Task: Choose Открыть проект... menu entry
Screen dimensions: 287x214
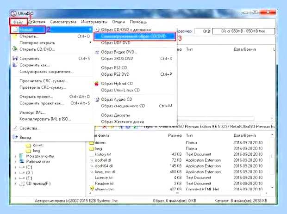Action: point(52,97)
